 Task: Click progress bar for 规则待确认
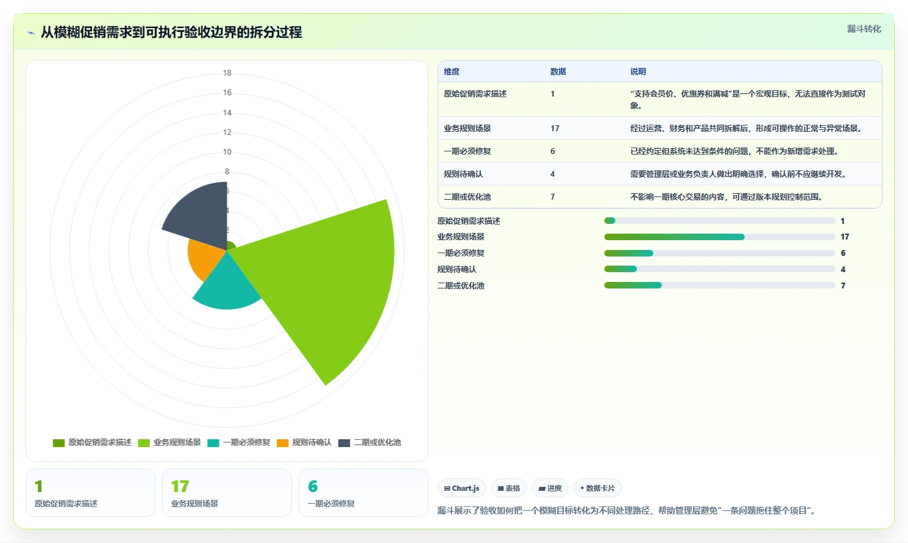pos(720,270)
